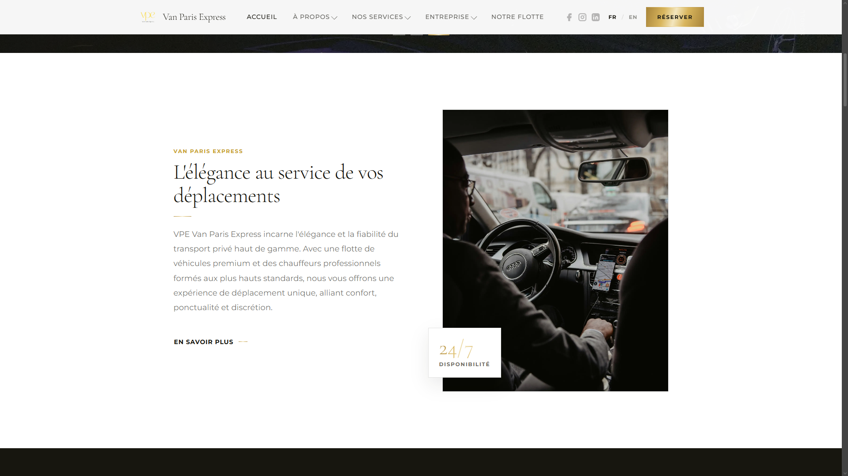Click the gold "VAN PARIS EXPRESS" subtitle
The width and height of the screenshot is (848, 476).
coord(208,151)
